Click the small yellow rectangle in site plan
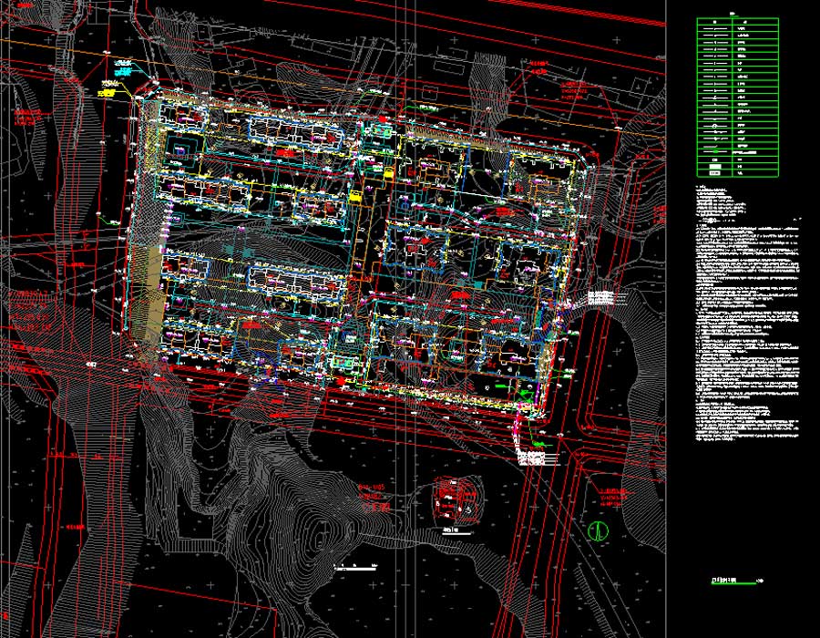This screenshot has width=820, height=638. (355, 198)
